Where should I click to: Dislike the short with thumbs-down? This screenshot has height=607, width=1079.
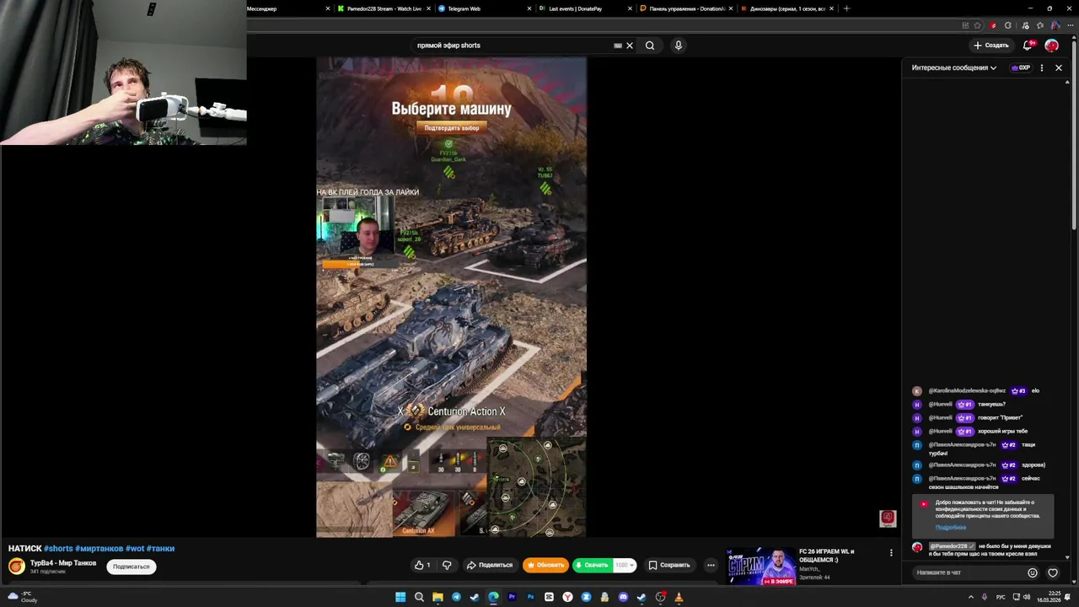tap(447, 565)
